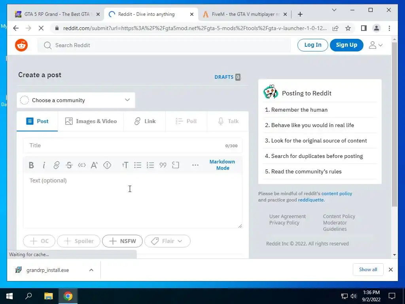Select the Post tab
This screenshot has width=405, height=304.
tap(37, 121)
